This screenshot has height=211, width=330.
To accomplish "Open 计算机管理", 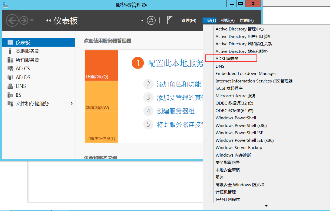I will point(226,192).
